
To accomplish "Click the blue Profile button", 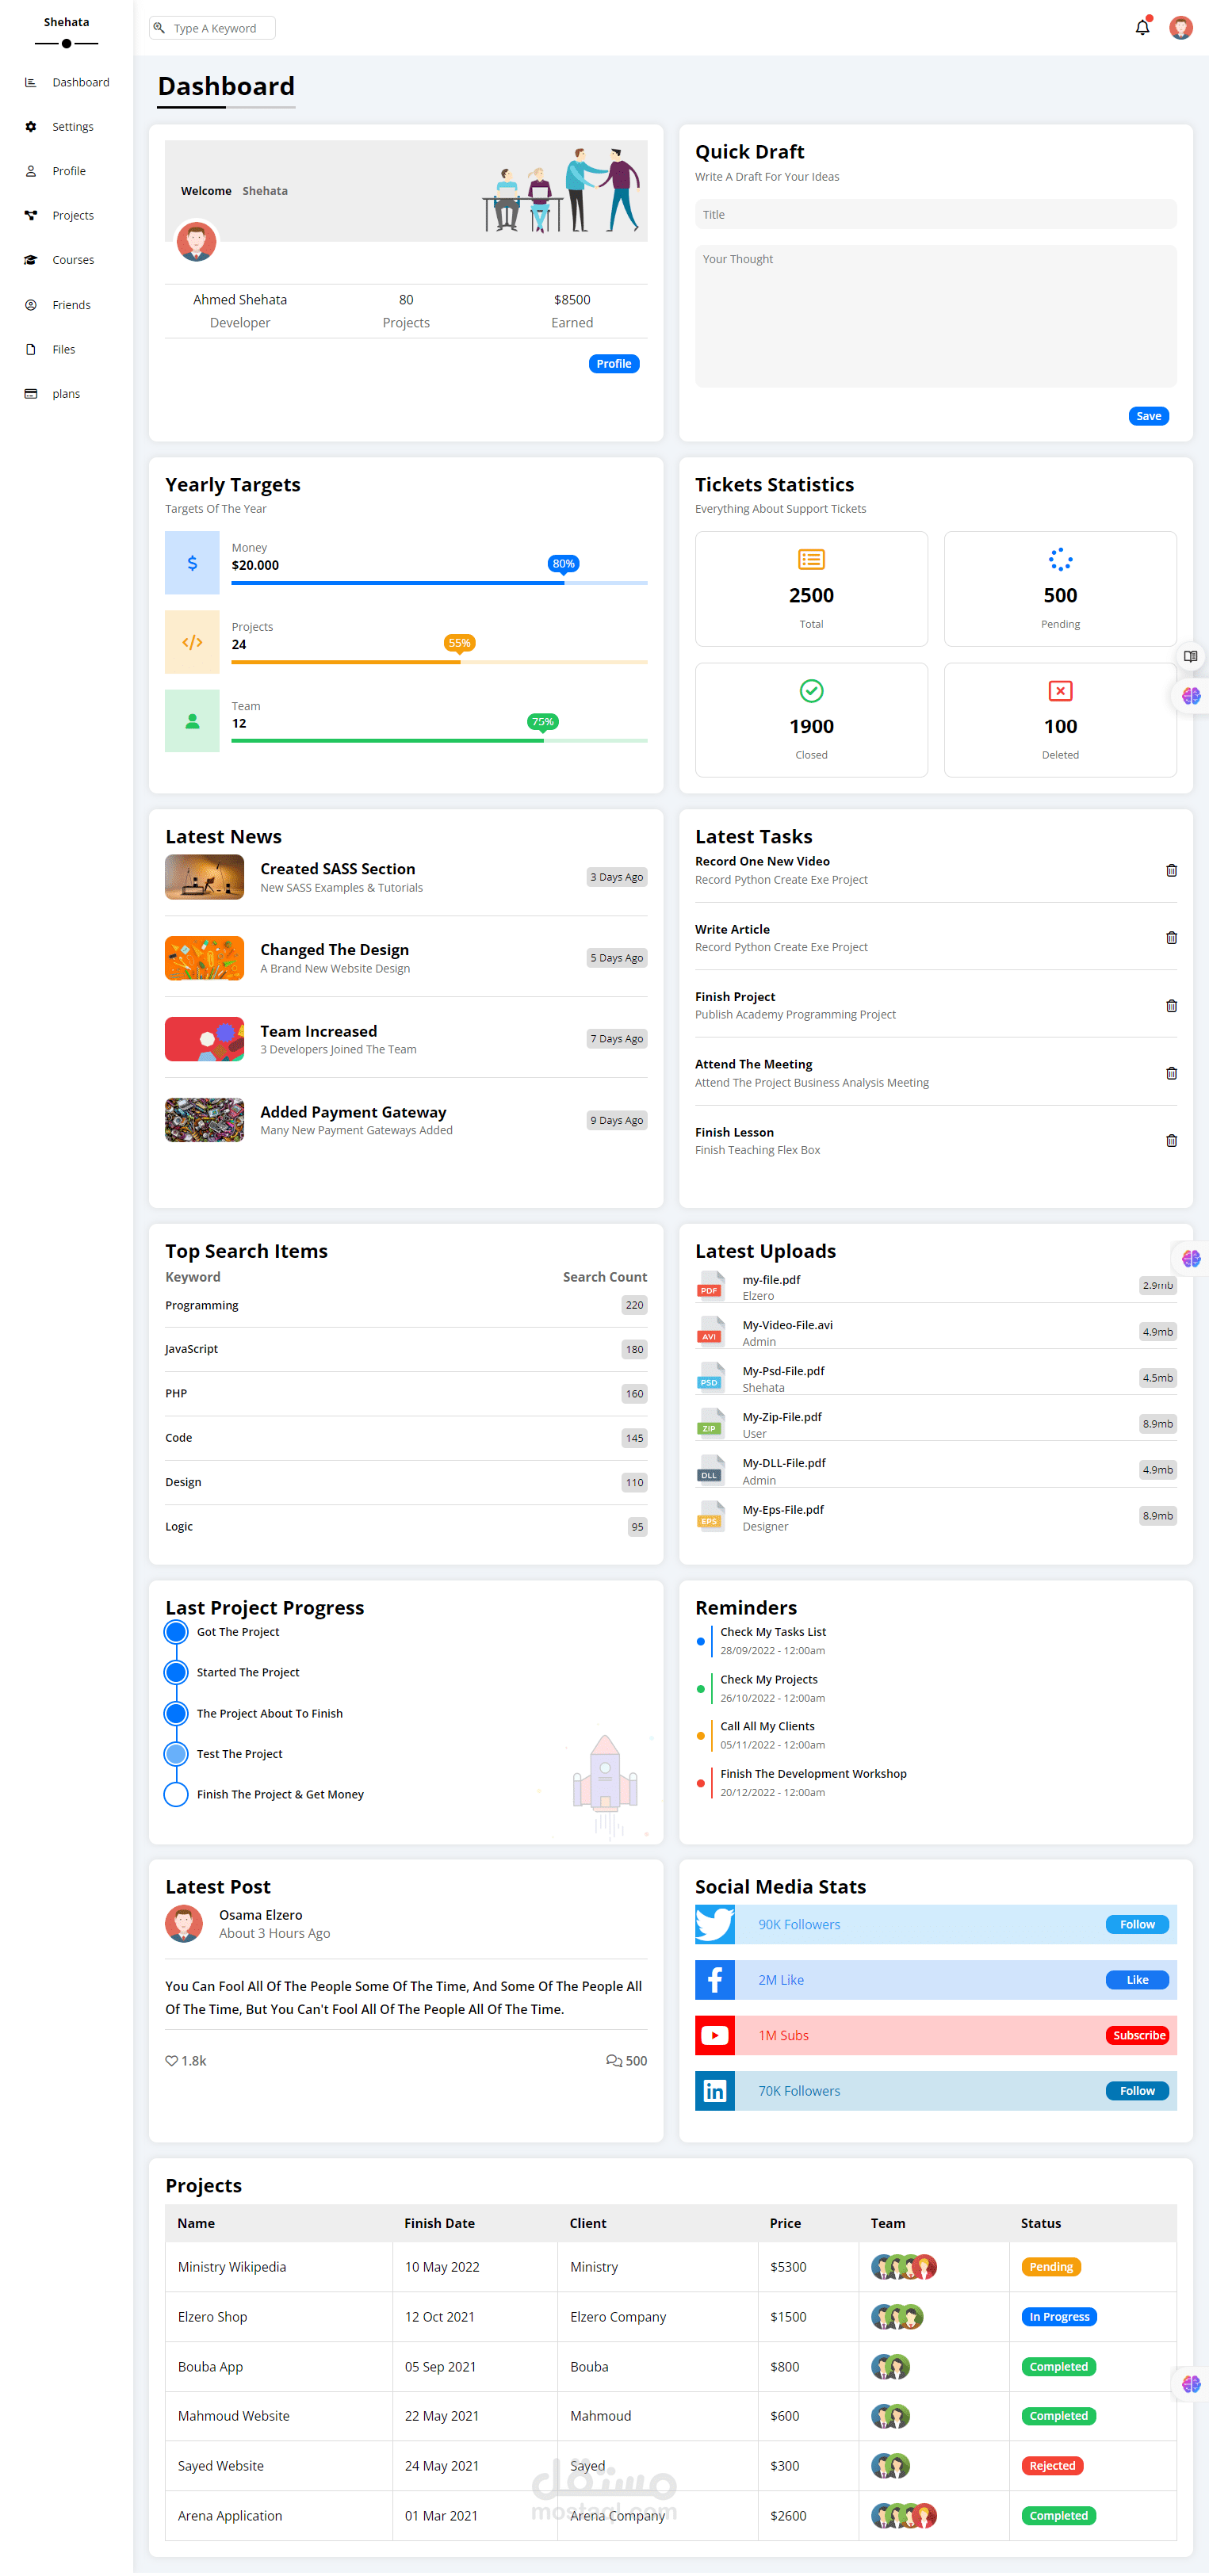I will coord(613,364).
